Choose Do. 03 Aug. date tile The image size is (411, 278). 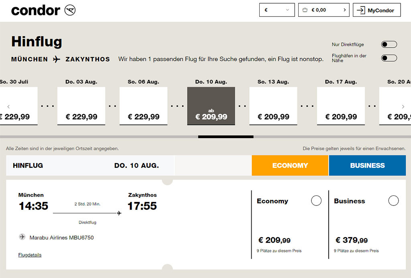pos(81,106)
